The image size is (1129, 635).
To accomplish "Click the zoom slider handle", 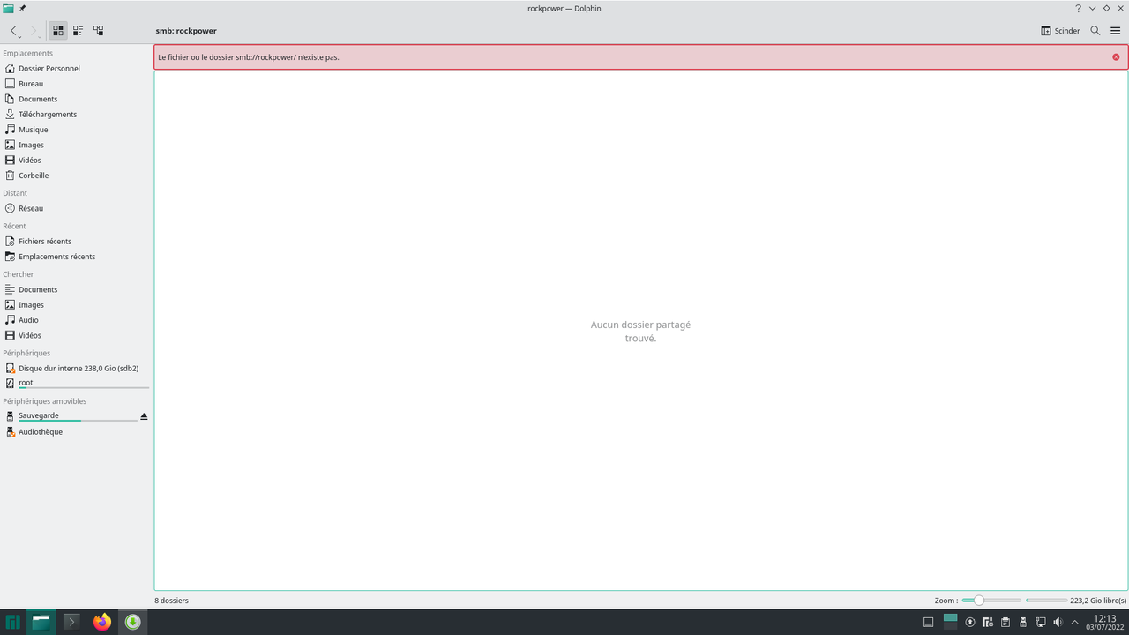I will tap(978, 600).
